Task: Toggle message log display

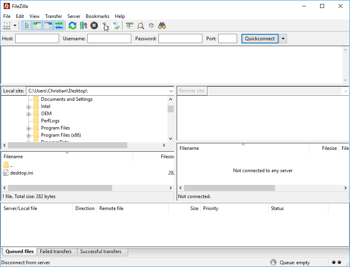Action: pos(27,26)
